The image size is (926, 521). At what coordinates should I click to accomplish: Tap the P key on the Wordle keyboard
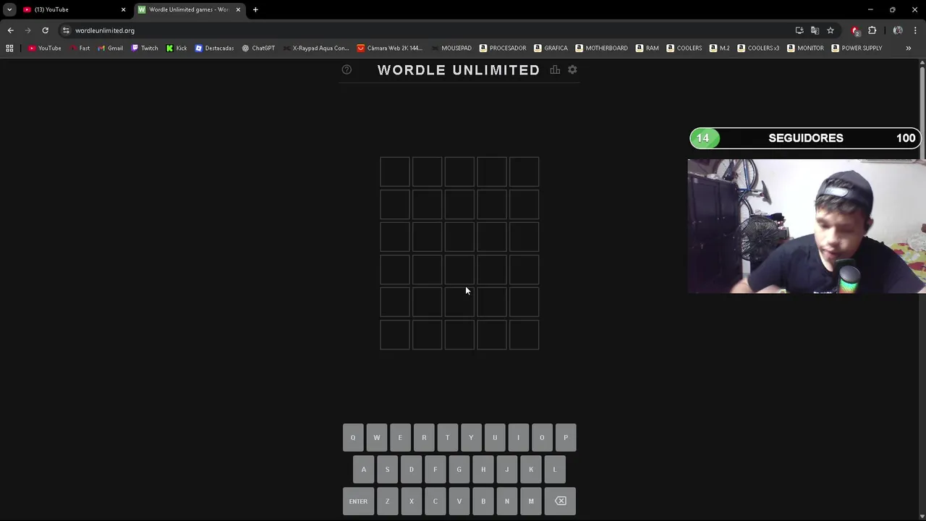(566, 437)
